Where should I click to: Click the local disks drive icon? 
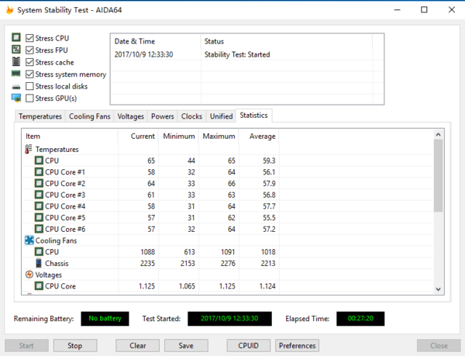tap(16, 87)
